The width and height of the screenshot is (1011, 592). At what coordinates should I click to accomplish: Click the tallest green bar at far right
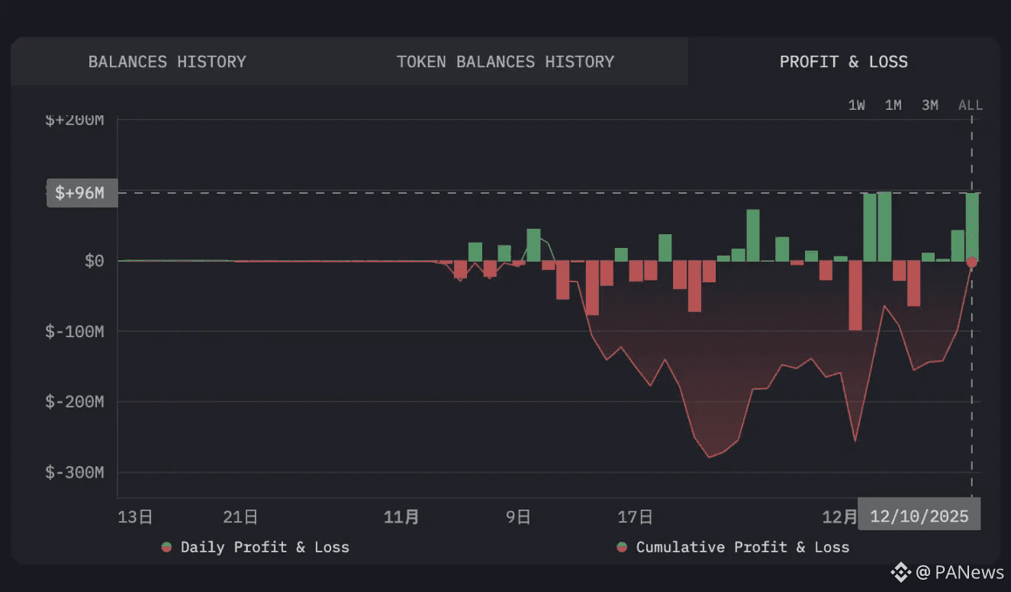972,227
